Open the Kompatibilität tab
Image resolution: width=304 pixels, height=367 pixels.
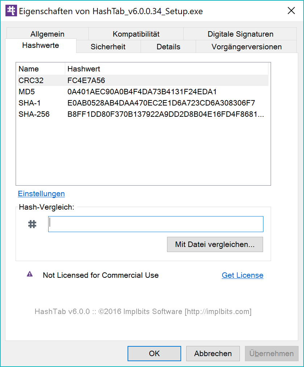tap(136, 34)
